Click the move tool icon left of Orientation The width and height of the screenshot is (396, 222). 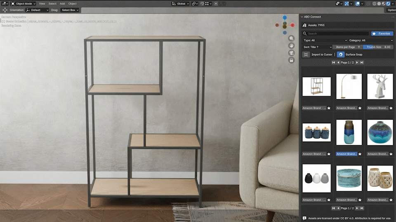click(5, 10)
